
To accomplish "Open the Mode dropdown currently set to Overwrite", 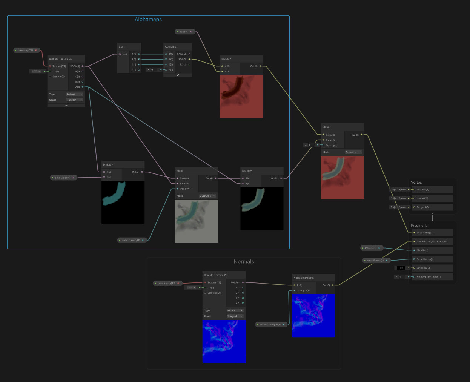I will [x=207, y=196].
